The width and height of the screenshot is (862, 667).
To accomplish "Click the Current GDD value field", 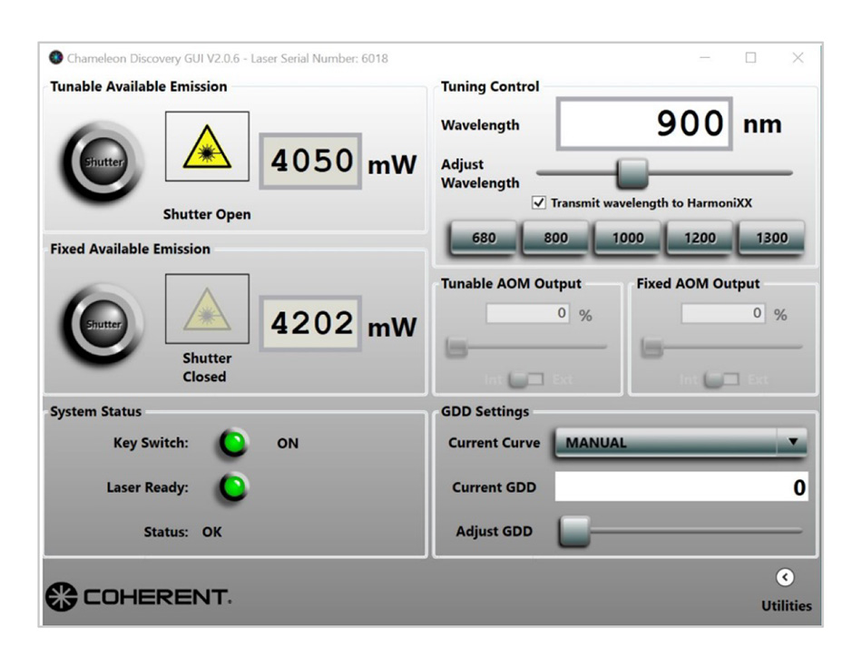I will click(x=681, y=487).
